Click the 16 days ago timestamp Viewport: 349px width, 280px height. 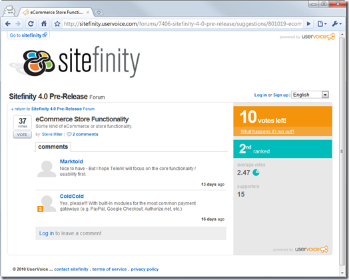[x=212, y=219]
